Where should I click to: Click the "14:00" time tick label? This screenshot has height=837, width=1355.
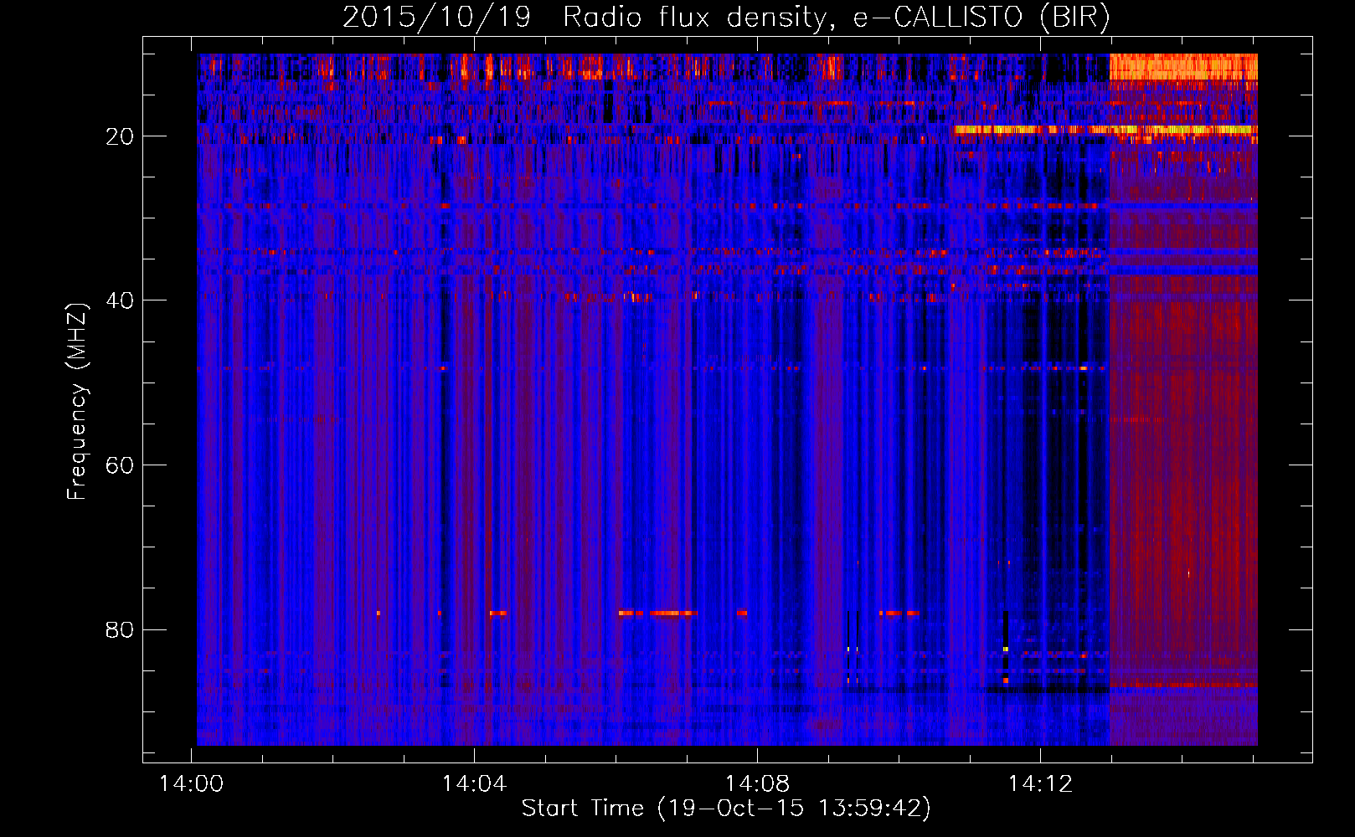point(192,784)
